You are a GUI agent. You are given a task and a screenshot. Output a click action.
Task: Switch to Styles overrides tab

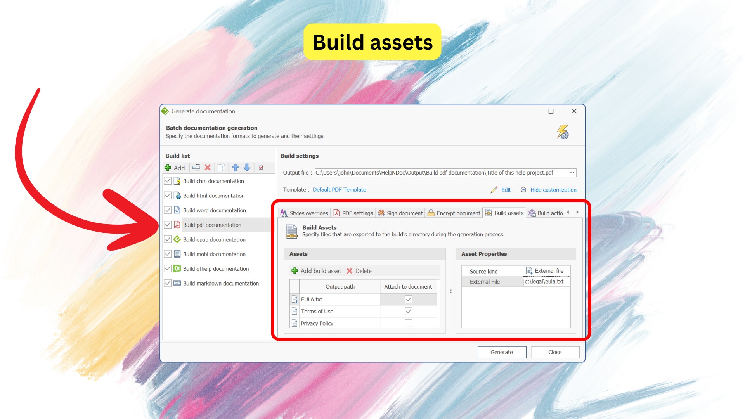pyautogui.click(x=305, y=213)
